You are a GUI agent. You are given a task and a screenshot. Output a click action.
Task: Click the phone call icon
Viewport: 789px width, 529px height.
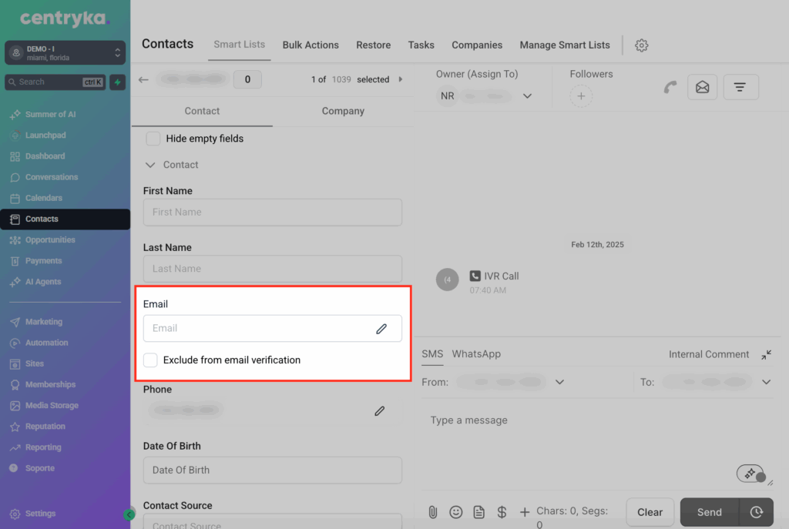point(670,88)
